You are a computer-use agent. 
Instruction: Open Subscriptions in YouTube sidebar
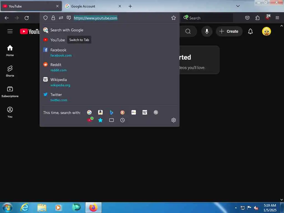click(x=10, y=92)
